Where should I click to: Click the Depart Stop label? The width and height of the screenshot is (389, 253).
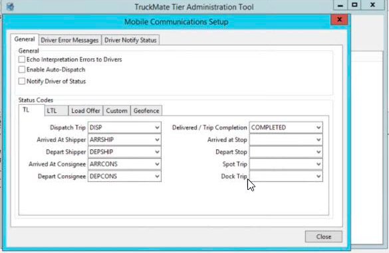click(x=231, y=152)
